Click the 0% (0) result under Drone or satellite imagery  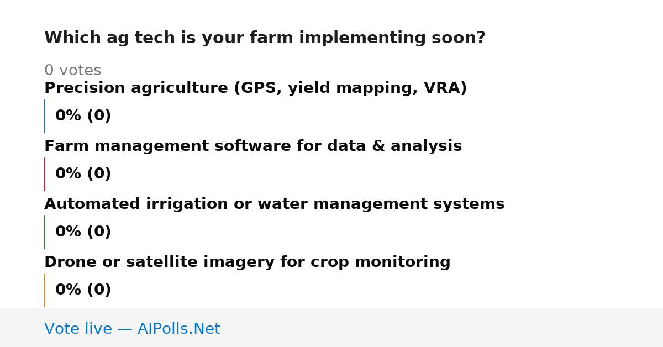coord(83,290)
